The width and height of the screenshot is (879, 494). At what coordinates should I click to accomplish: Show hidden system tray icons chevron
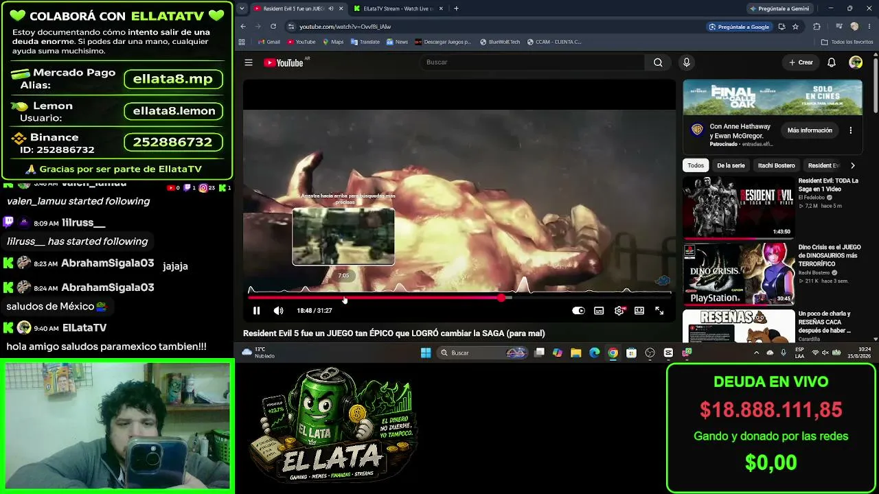[757, 353]
